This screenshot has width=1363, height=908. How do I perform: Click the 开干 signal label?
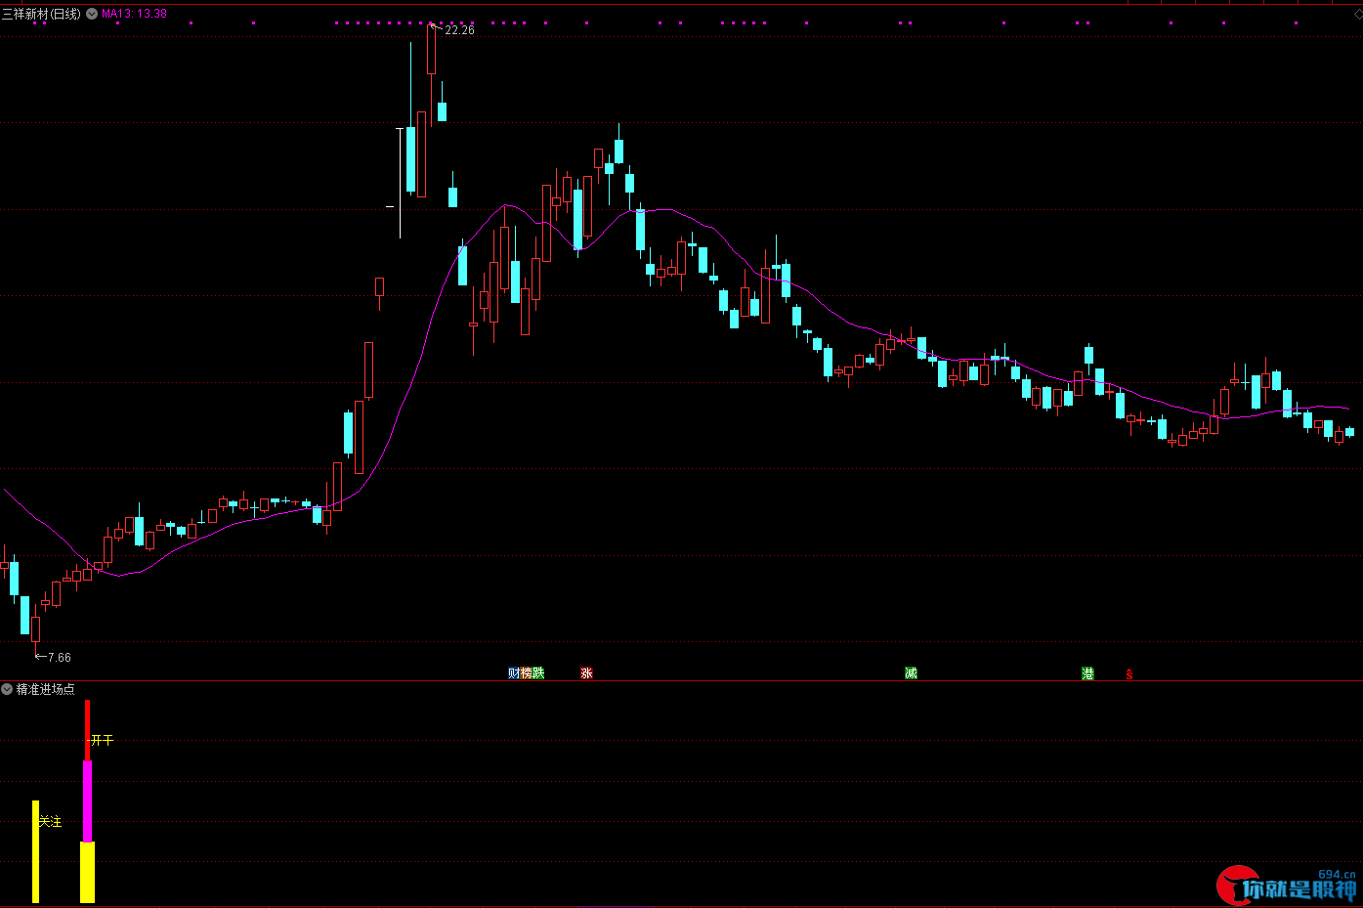pyautogui.click(x=103, y=741)
